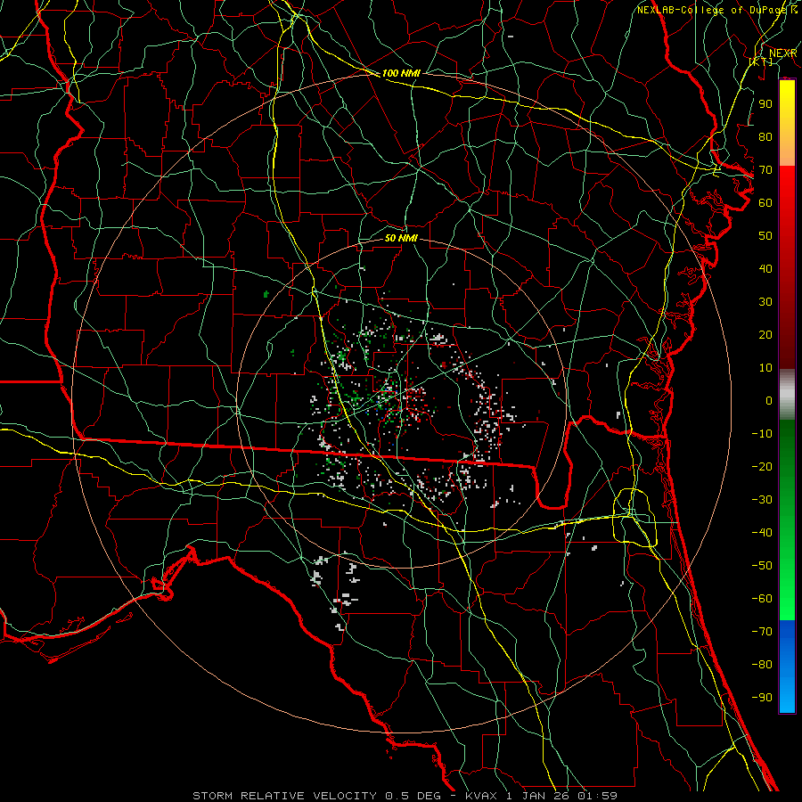Viewport: 802px width, 802px height.
Task: Click the "1 JAN 26" date in the footer
Action: [537, 796]
